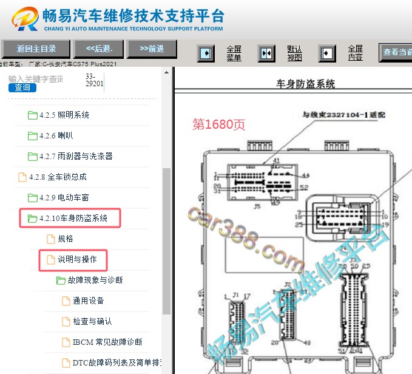
Task: Click the 第1680页 page number label
Action: pyautogui.click(x=219, y=124)
